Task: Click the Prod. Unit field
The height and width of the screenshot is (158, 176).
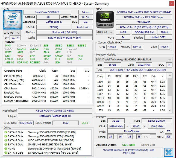Action: pos(82,27)
